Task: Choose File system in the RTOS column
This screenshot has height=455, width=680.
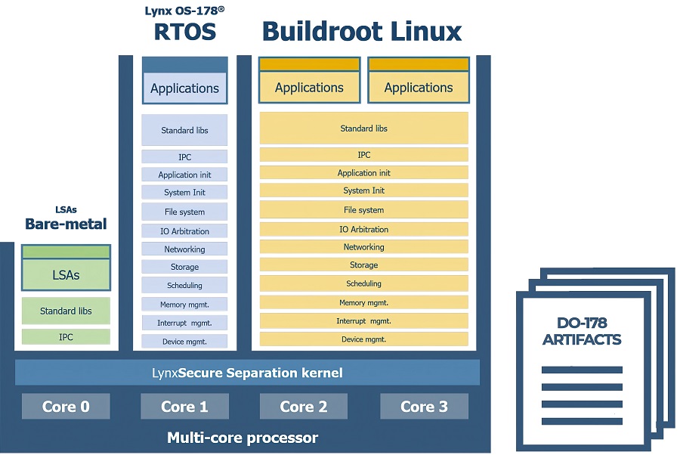Action: [x=184, y=212]
